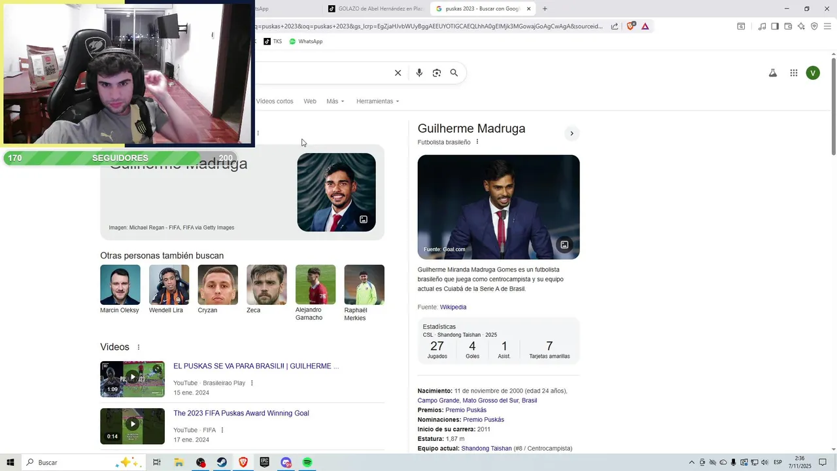Open Brave Rewards triangle icon
This screenshot has width=837, height=471.
(645, 26)
